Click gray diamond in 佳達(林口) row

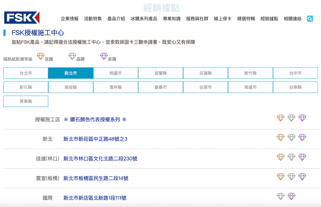pos(291,157)
